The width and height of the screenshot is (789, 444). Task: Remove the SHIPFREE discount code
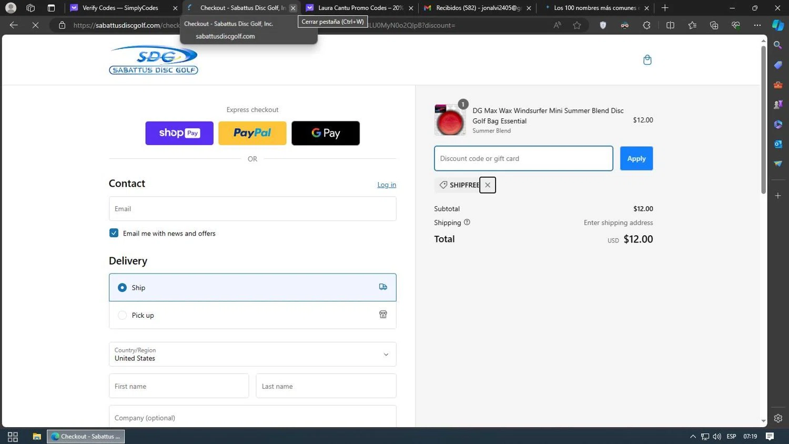point(488,185)
